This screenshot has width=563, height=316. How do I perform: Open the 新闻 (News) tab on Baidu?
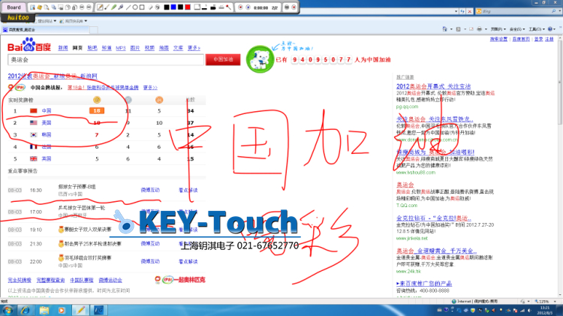click(x=63, y=48)
